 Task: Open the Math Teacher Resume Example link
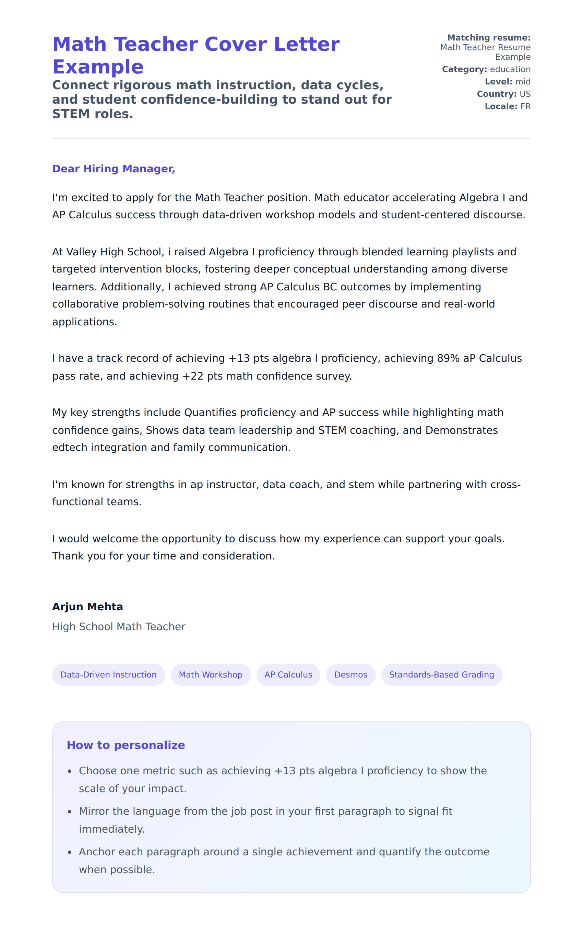tap(485, 52)
